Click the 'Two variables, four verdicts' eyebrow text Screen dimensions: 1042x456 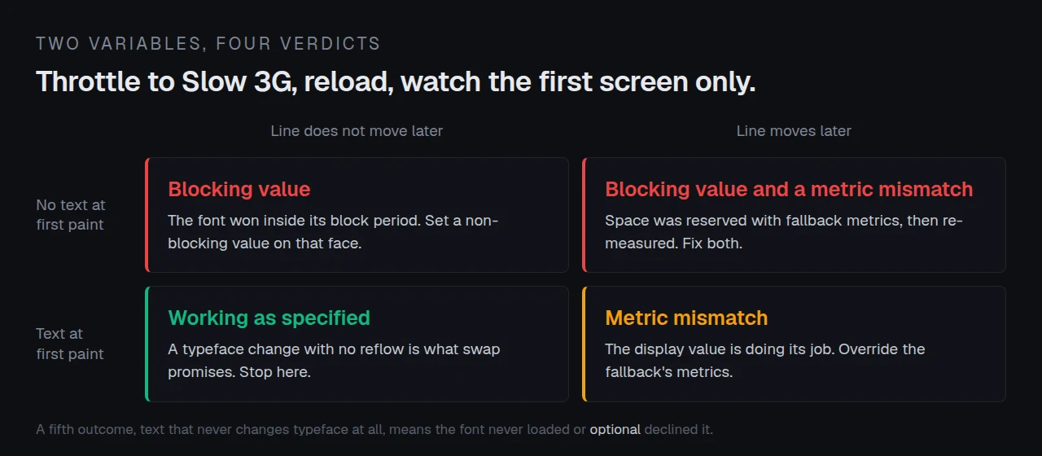click(x=208, y=44)
